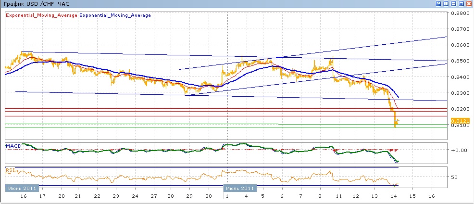Screen dimensions: 474x204
Task: Click the vertical split panes icon
Action: pyautogui.click(x=446, y=3)
